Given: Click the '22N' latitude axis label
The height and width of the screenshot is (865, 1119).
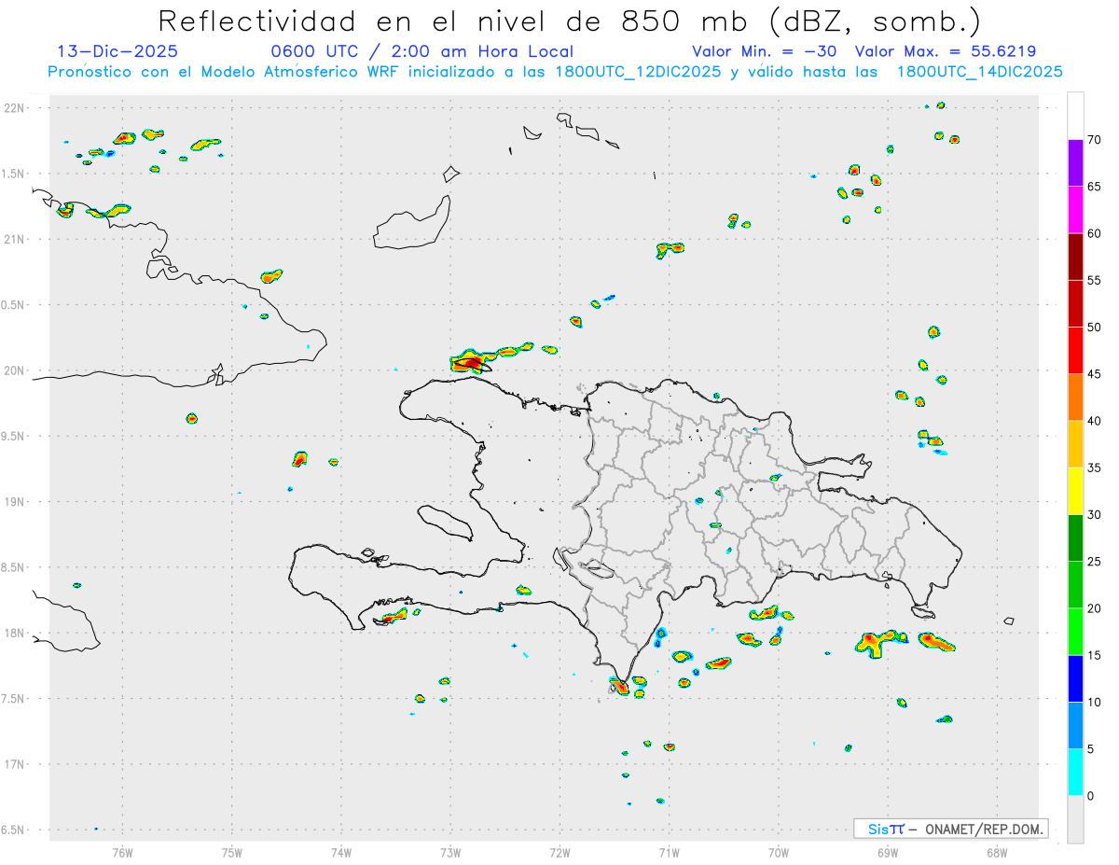Looking at the screenshot, I should (15, 108).
